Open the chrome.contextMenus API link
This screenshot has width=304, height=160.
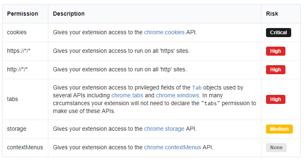pyautogui.click(x=173, y=148)
